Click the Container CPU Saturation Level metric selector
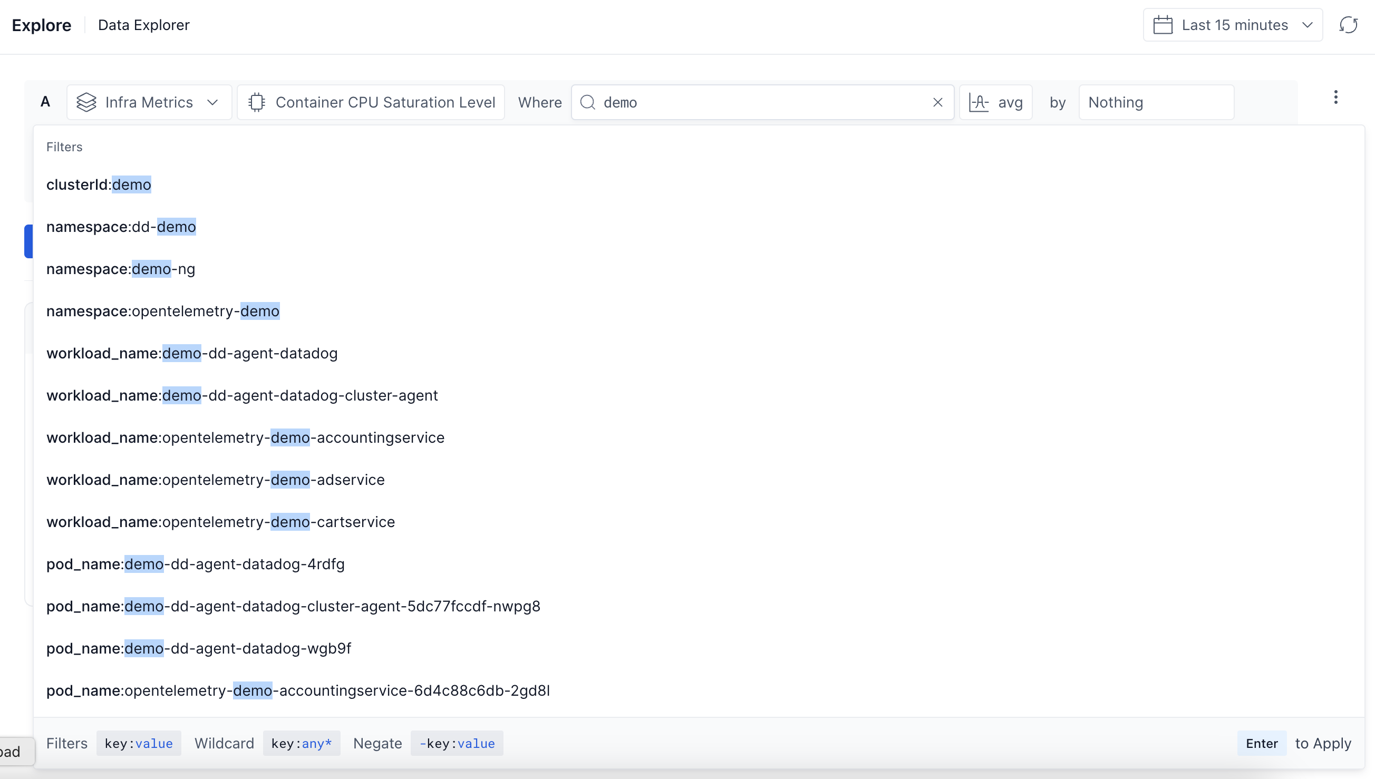The image size is (1375, 779). click(x=385, y=102)
